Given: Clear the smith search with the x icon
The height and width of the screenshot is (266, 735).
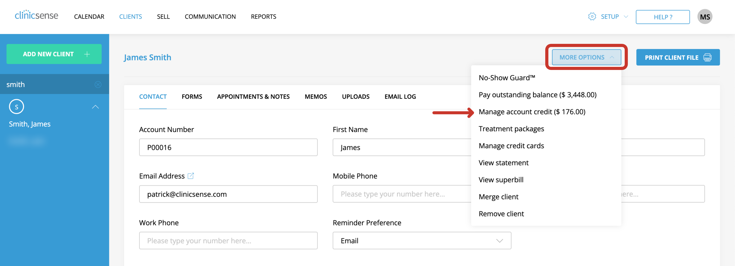Looking at the screenshot, I should [x=98, y=84].
